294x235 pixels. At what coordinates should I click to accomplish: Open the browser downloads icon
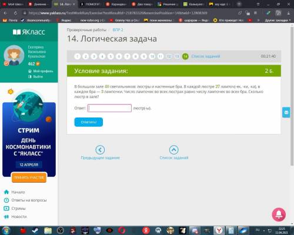coord(289,13)
